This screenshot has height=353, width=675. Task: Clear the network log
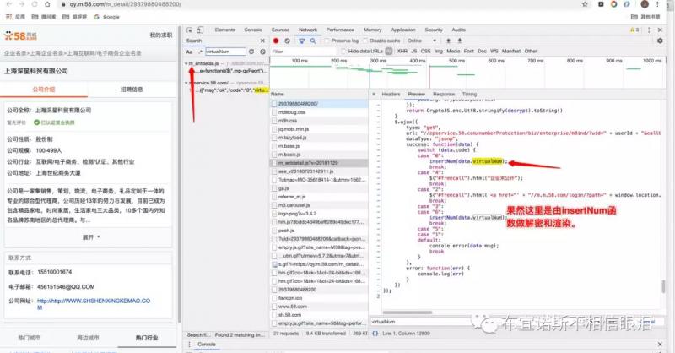coord(287,41)
